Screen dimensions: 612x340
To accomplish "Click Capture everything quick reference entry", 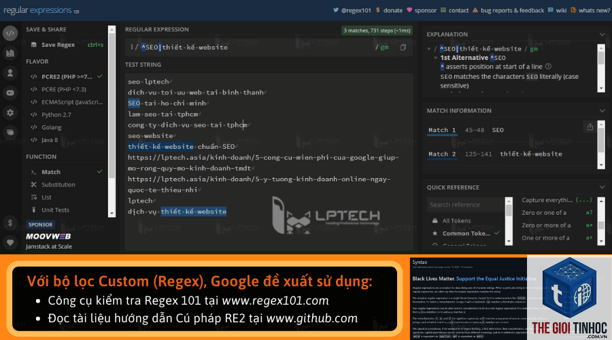I will pos(558,200).
